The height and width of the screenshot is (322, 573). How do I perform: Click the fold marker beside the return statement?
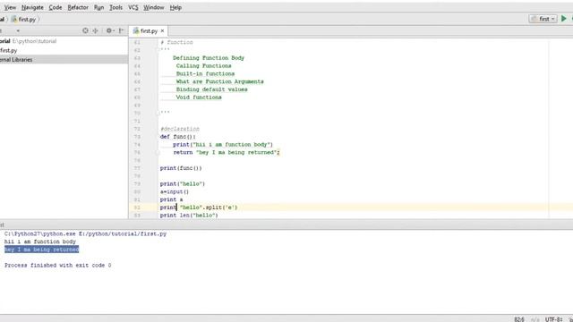(158, 152)
